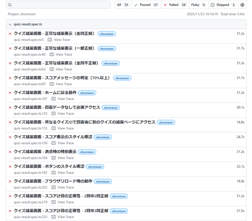Show Skipped 2 tests
The width and height of the screenshot is (252, 221).
223,5
